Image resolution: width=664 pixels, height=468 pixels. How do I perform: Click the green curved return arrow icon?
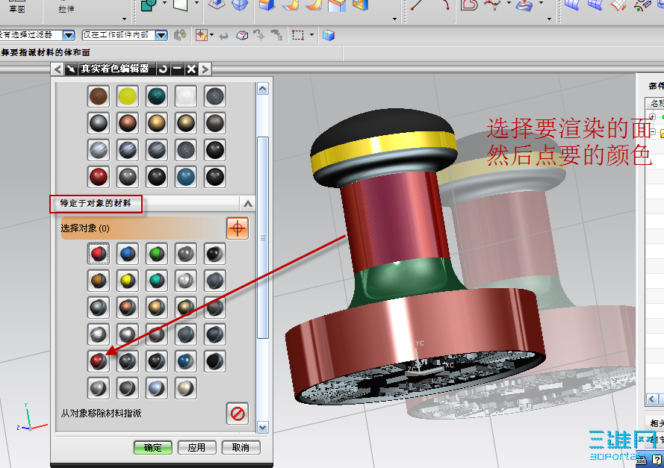point(223,36)
